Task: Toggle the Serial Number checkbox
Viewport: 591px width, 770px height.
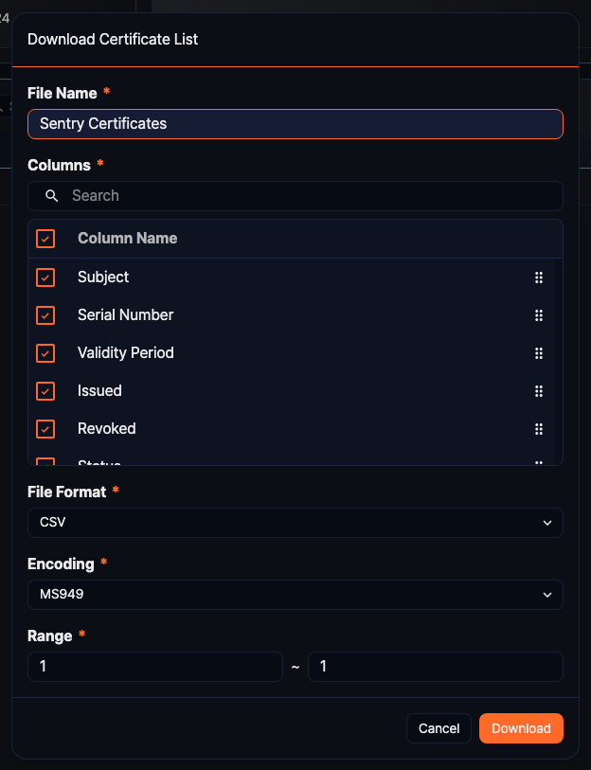Action: coord(45,315)
